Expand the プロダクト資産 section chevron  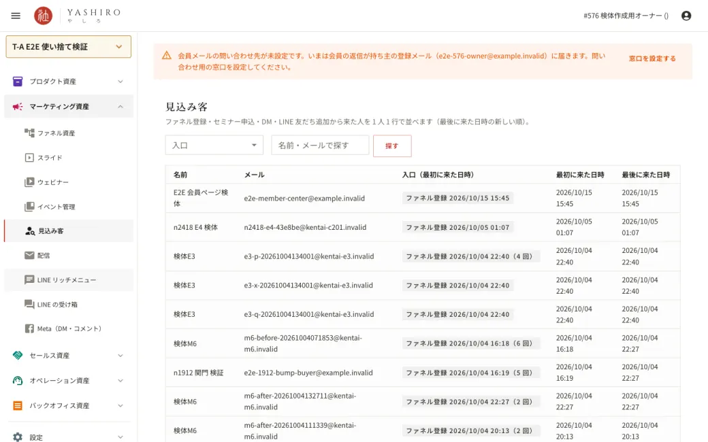click(120, 81)
